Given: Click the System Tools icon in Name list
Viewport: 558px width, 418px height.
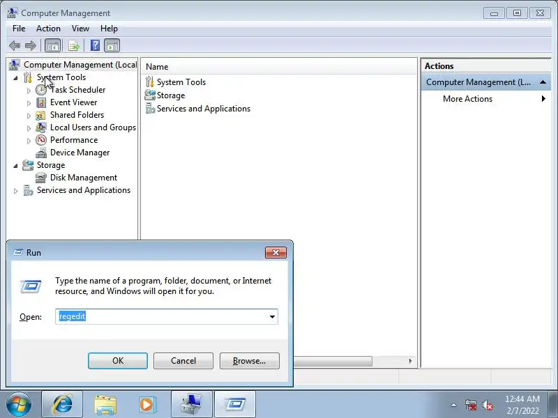Looking at the screenshot, I should [x=150, y=82].
